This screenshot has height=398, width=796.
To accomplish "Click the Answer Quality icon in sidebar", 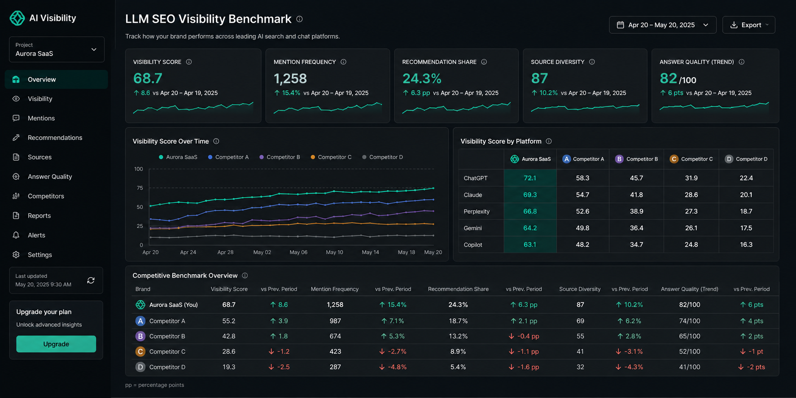I will (16, 176).
